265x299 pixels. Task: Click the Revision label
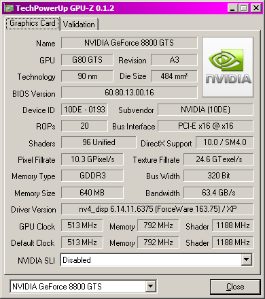(132, 61)
